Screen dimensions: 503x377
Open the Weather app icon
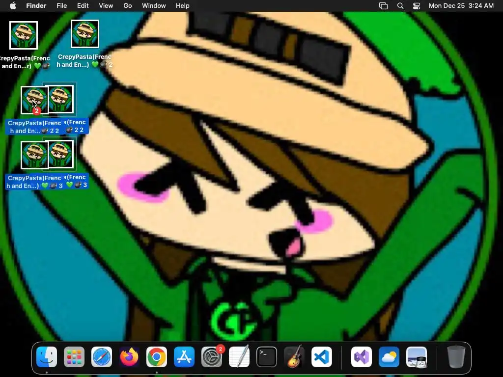[389, 357]
